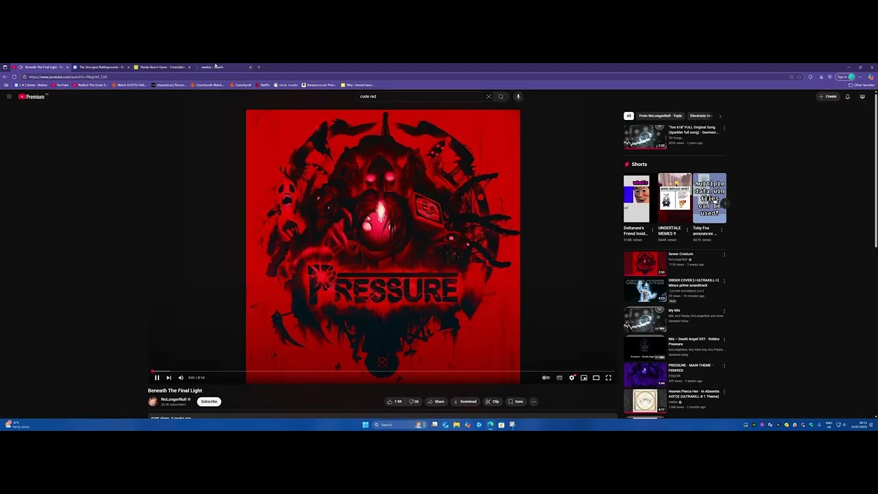This screenshot has height=494, width=878.
Task: Open options for Death Angel OST mix
Action: [x=724, y=340]
